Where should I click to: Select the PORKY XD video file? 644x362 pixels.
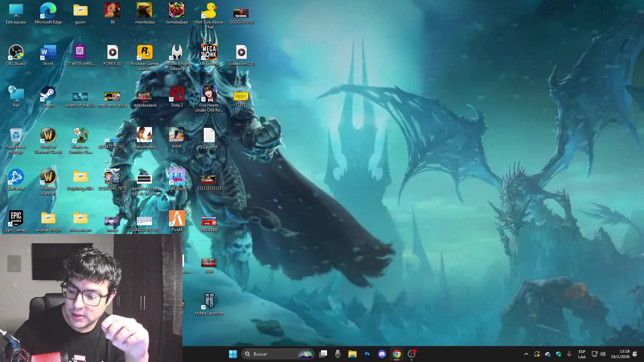coord(112,55)
